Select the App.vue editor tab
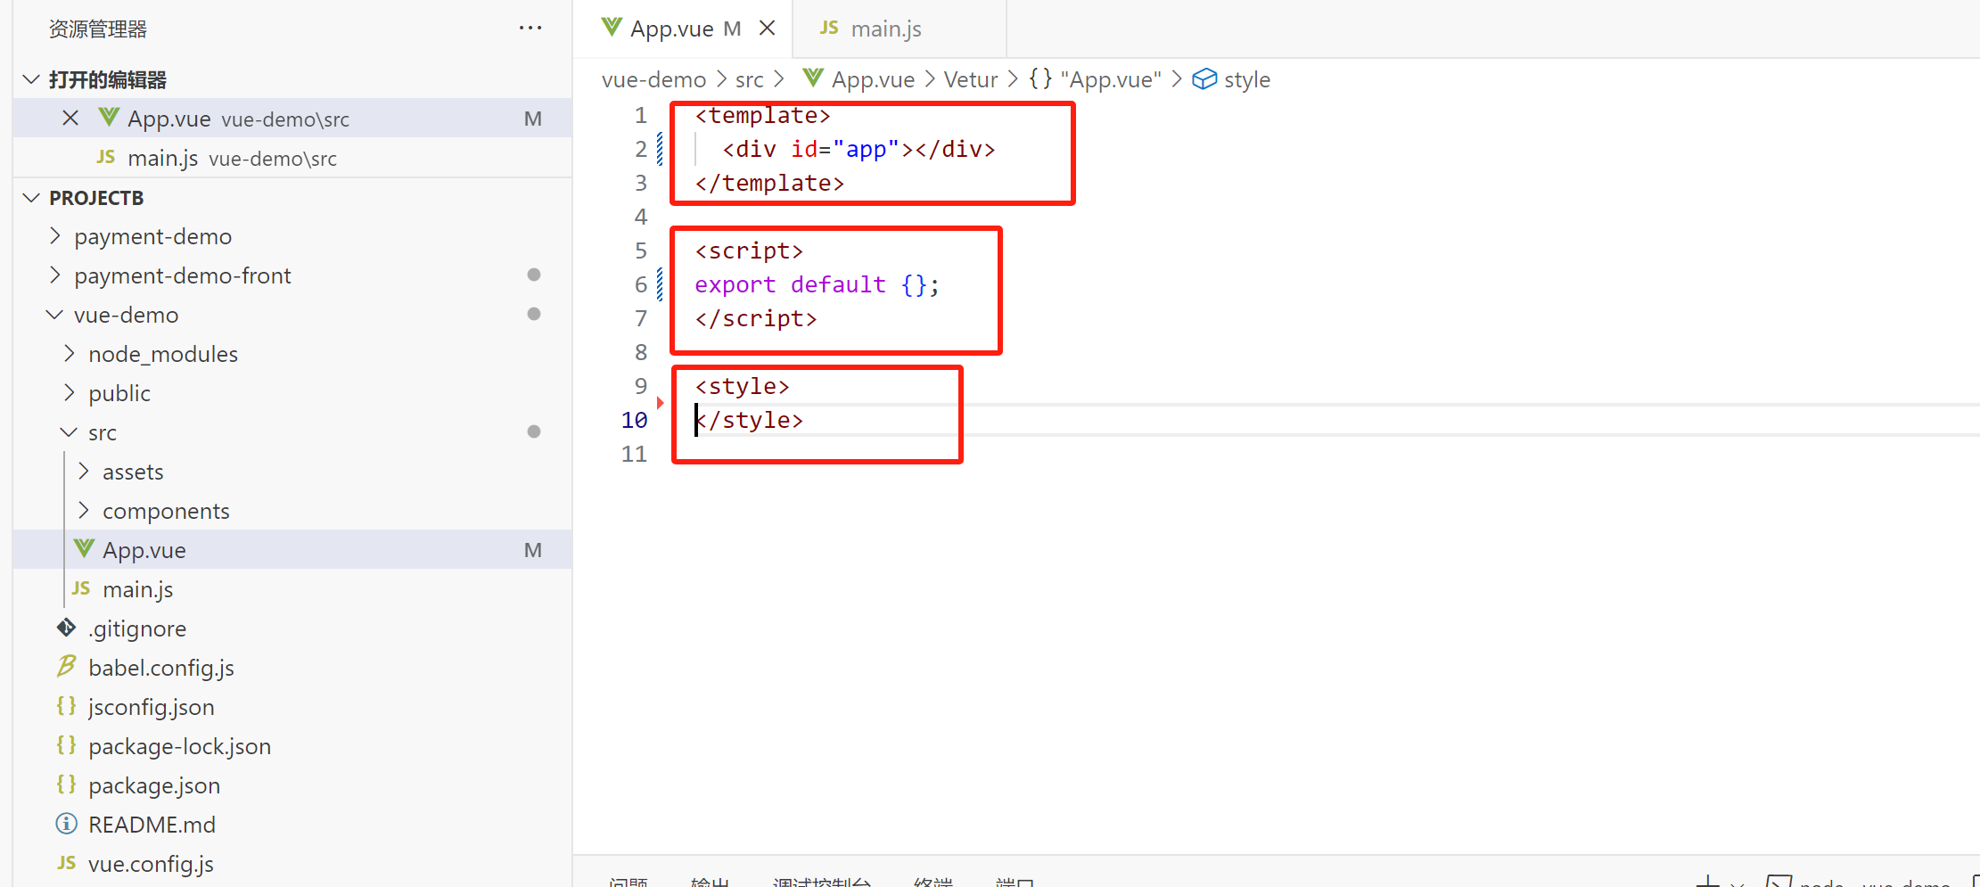The width and height of the screenshot is (1980, 887). click(x=685, y=29)
